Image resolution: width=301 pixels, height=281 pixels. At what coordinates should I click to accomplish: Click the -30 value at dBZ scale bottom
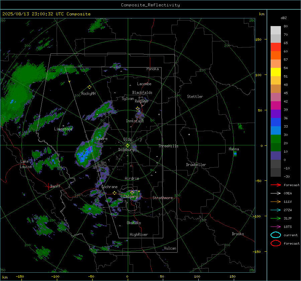point(287,176)
